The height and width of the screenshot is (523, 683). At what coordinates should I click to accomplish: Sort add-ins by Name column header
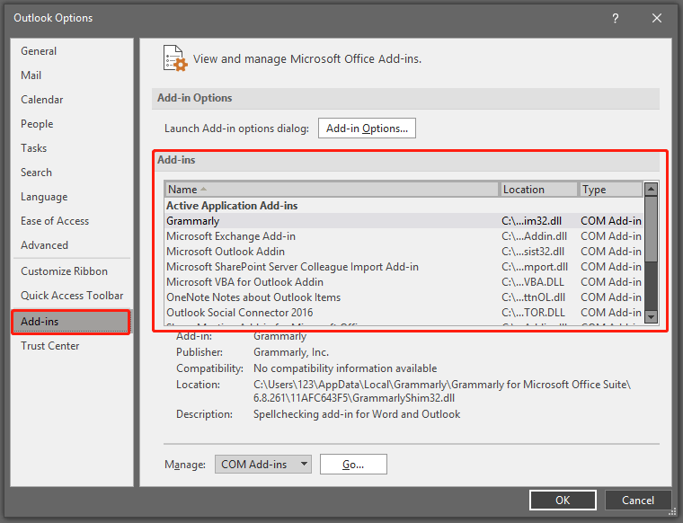(x=332, y=190)
